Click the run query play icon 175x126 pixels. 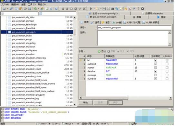(x=91, y=9)
